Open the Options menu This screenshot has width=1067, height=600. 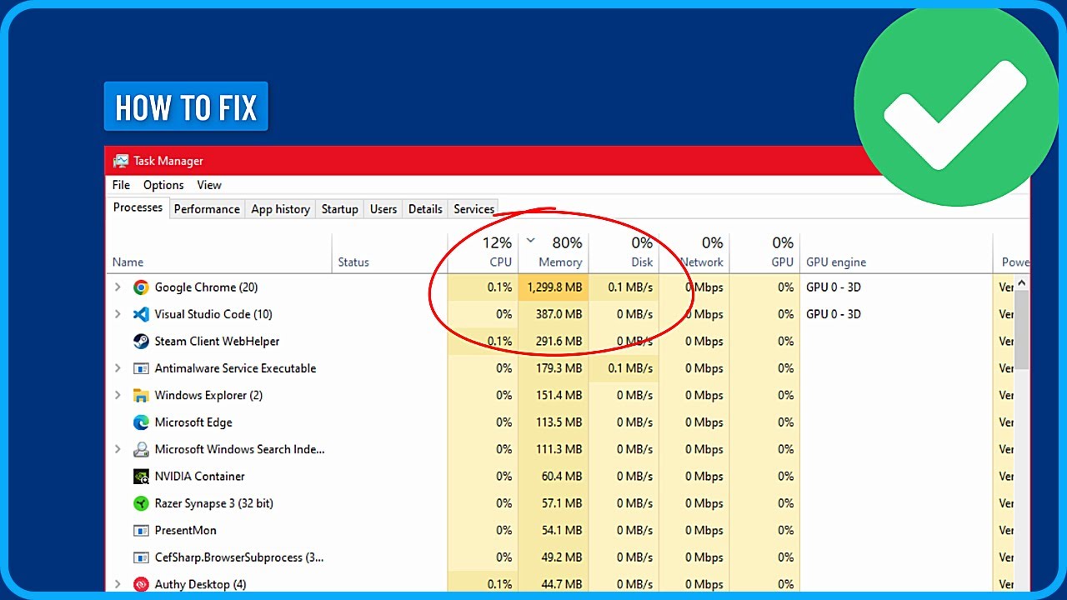click(x=163, y=185)
